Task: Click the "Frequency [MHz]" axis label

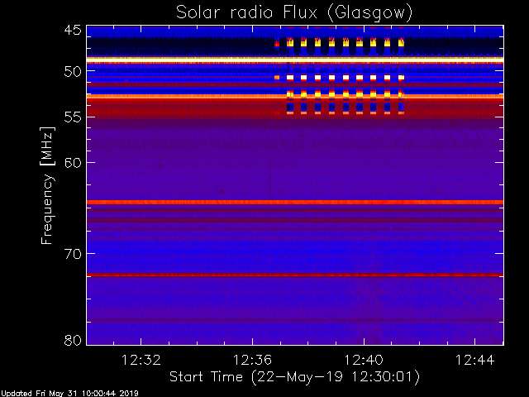Action: pos(47,185)
